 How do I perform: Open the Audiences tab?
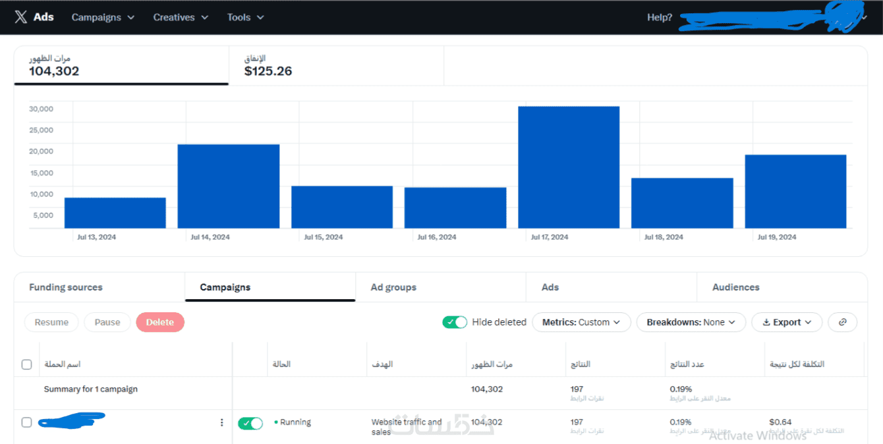point(736,287)
